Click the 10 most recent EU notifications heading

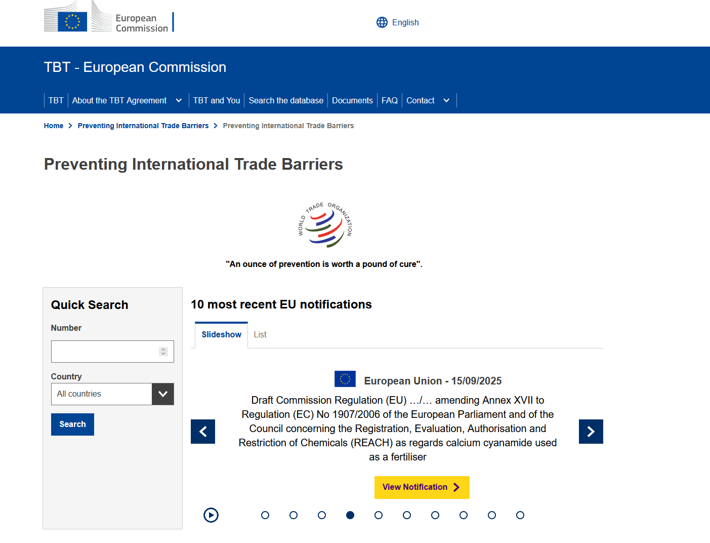coord(281,304)
